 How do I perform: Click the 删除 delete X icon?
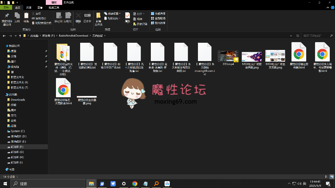79,16
